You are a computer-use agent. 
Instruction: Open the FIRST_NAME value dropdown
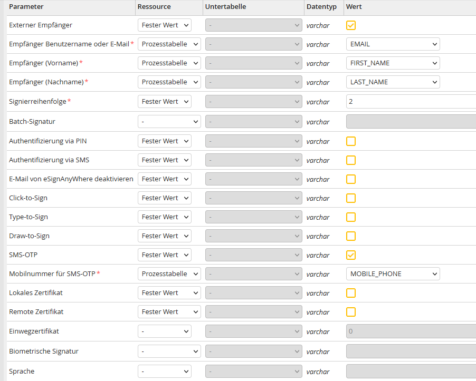(393, 63)
